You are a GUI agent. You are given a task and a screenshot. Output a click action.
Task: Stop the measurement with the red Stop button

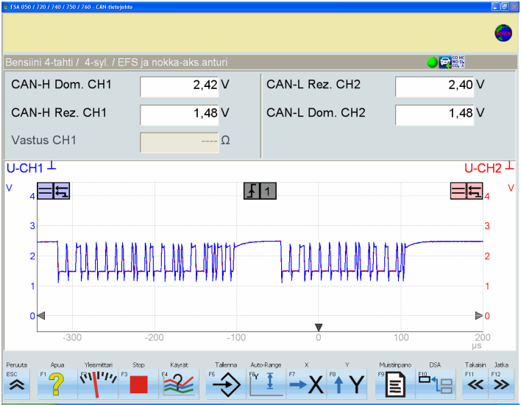[x=139, y=384]
